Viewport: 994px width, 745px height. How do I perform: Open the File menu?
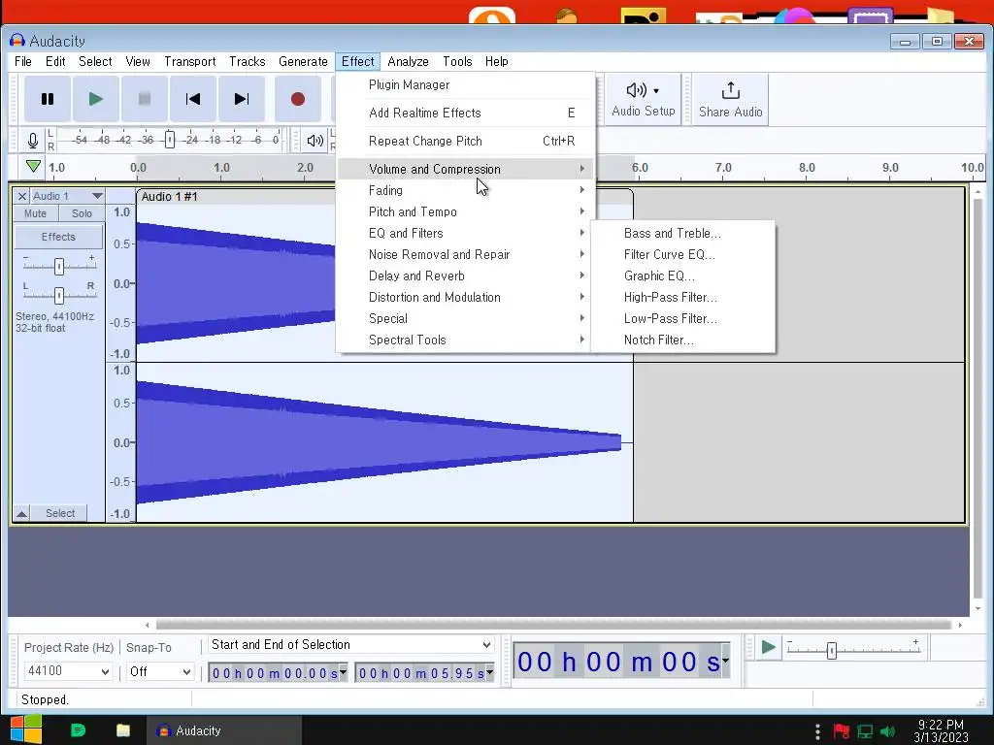coord(23,61)
